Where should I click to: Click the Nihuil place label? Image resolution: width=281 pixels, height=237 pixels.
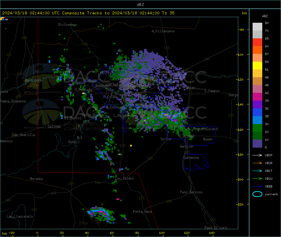pyautogui.click(x=74, y=142)
